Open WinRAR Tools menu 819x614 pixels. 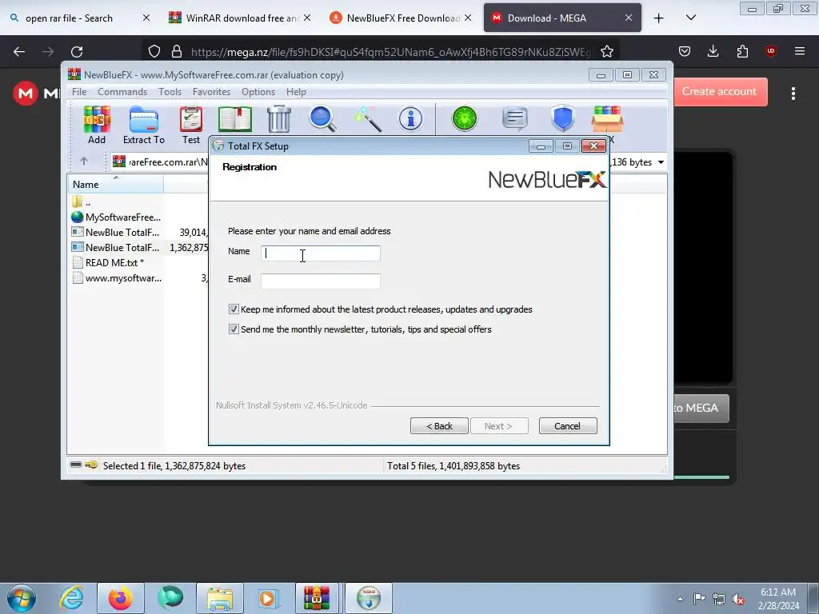point(170,92)
